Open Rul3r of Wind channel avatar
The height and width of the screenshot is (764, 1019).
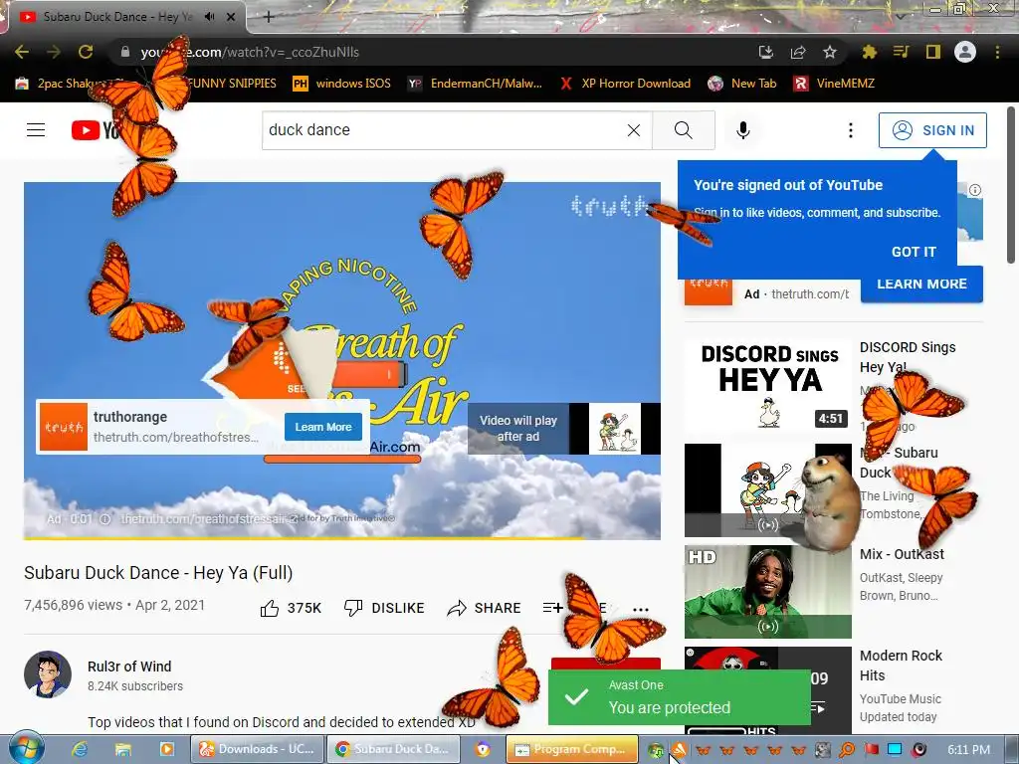pyautogui.click(x=48, y=674)
